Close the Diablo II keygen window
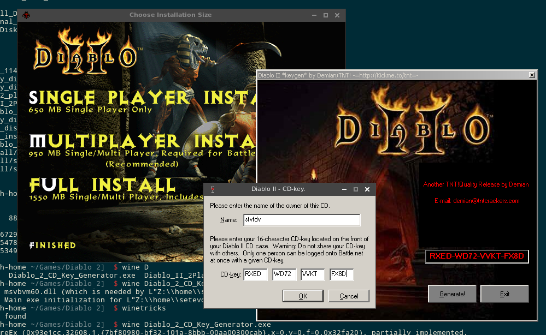 [531, 75]
